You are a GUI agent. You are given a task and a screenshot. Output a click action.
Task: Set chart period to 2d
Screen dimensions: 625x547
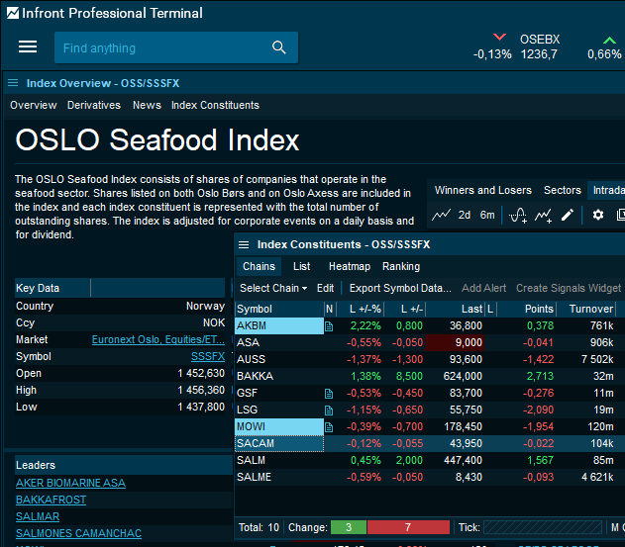(465, 215)
